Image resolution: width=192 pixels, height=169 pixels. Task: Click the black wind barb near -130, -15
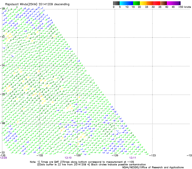pyautogui.click(x=63, y=79)
